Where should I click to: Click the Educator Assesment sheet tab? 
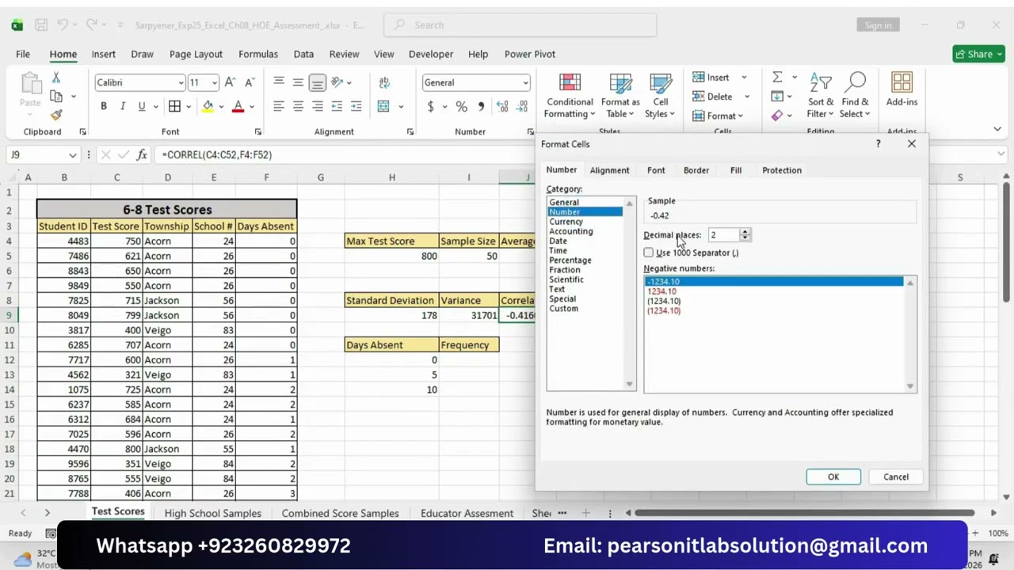pyautogui.click(x=467, y=513)
